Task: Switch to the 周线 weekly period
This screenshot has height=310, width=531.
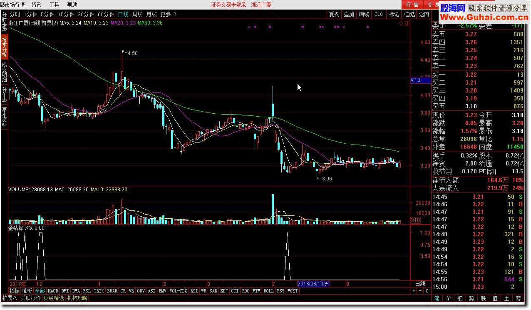Action: 137,14
